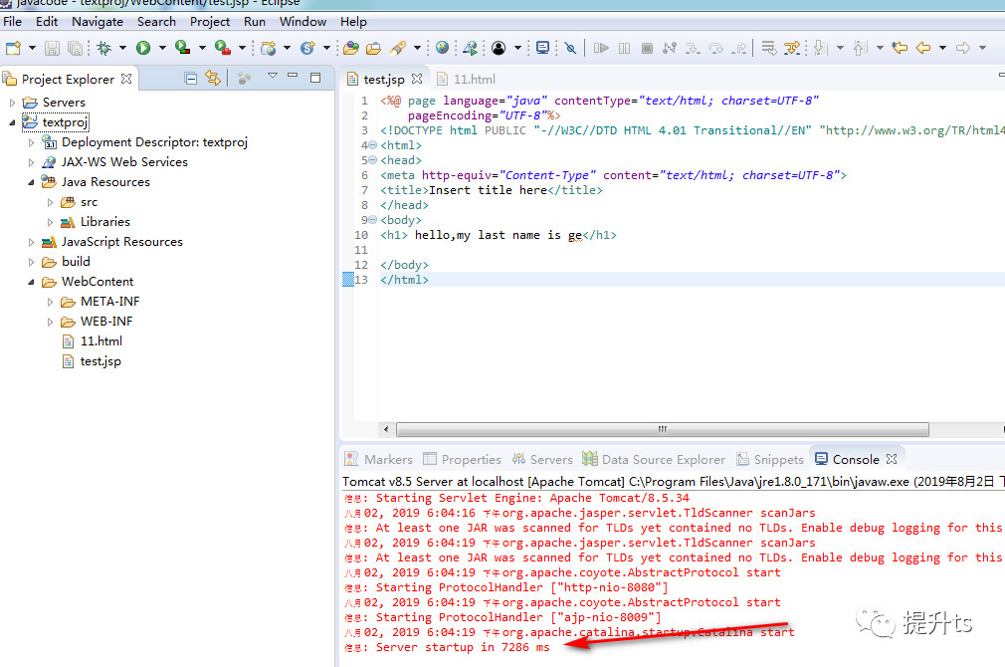Open the Window menu

point(302,21)
